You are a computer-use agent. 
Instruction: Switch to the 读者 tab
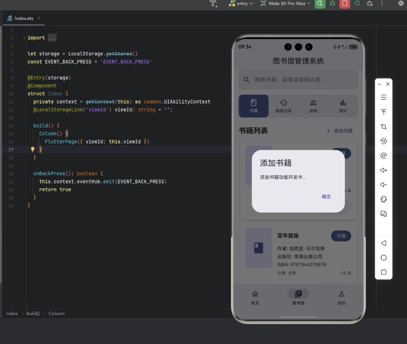tap(313, 106)
